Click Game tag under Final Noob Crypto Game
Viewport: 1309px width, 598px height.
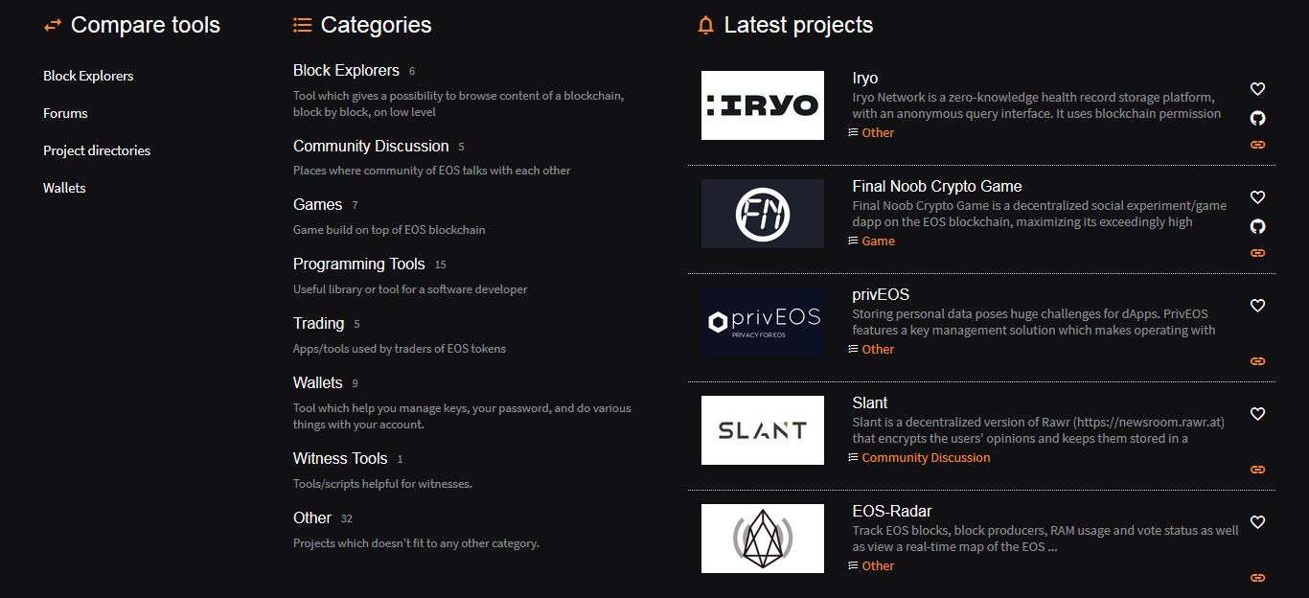(879, 241)
